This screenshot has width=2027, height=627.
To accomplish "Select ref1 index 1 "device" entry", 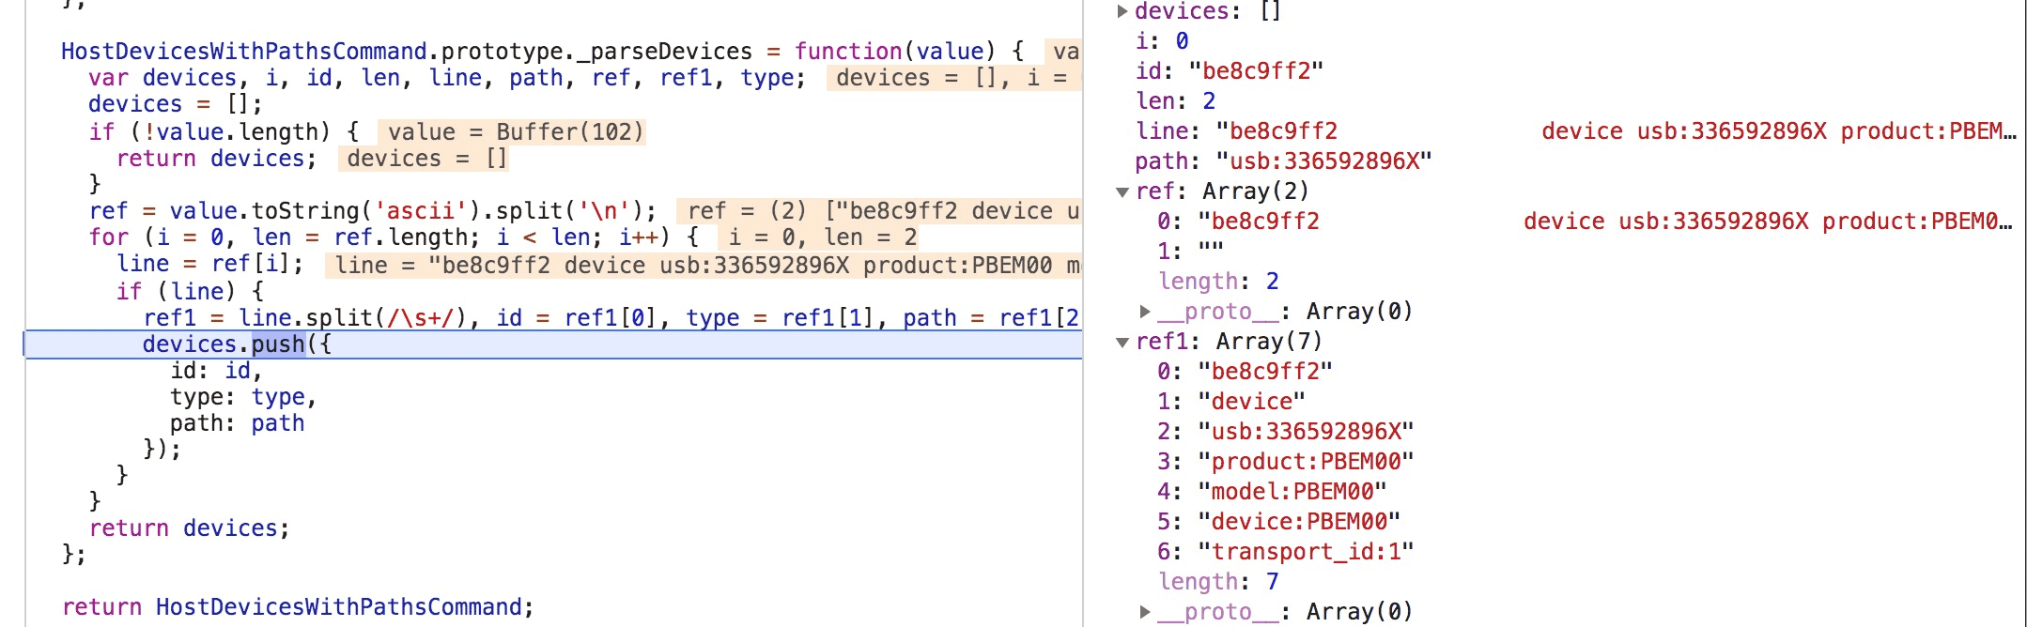I will pos(1230,402).
